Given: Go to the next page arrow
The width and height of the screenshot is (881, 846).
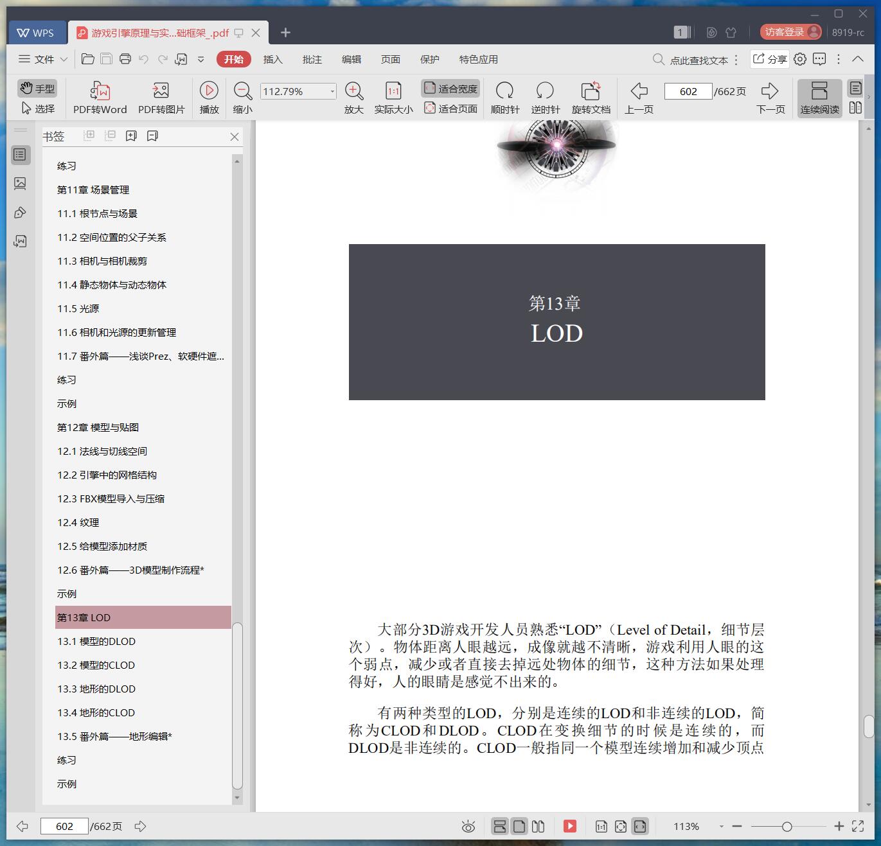Looking at the screenshot, I should coord(770,98).
